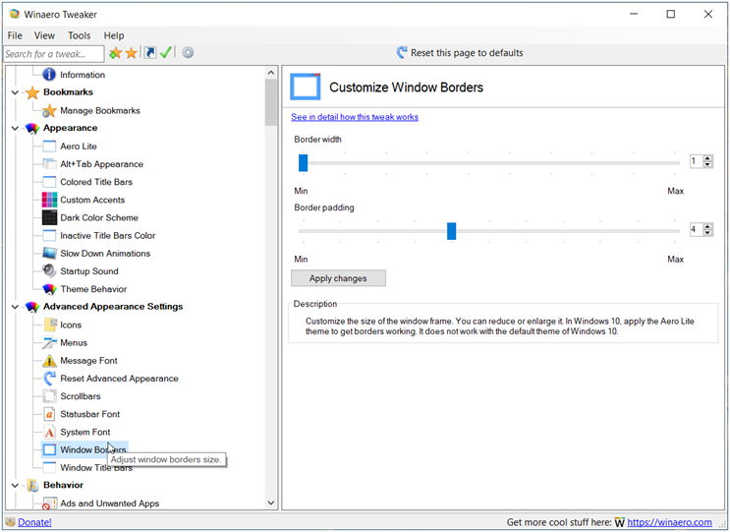Click the Inactive Title Bars Color icon

(x=49, y=235)
